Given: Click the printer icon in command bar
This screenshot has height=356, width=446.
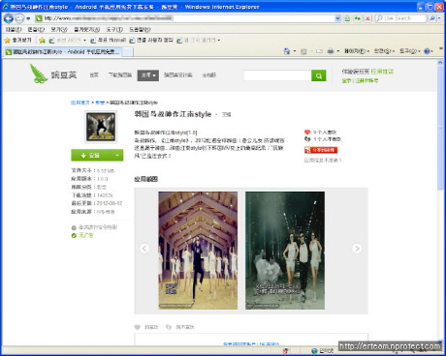Looking at the screenshot, I should coord(331,51).
